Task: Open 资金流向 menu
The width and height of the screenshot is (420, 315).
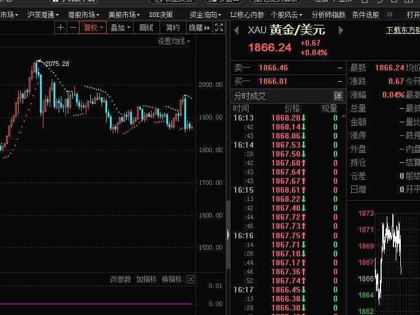Action: tap(205, 15)
